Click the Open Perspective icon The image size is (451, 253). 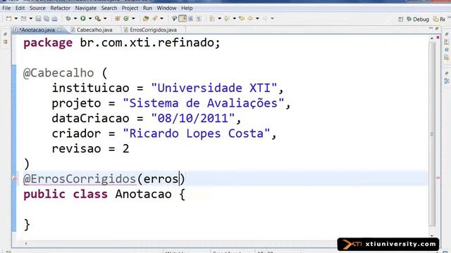coord(401,19)
